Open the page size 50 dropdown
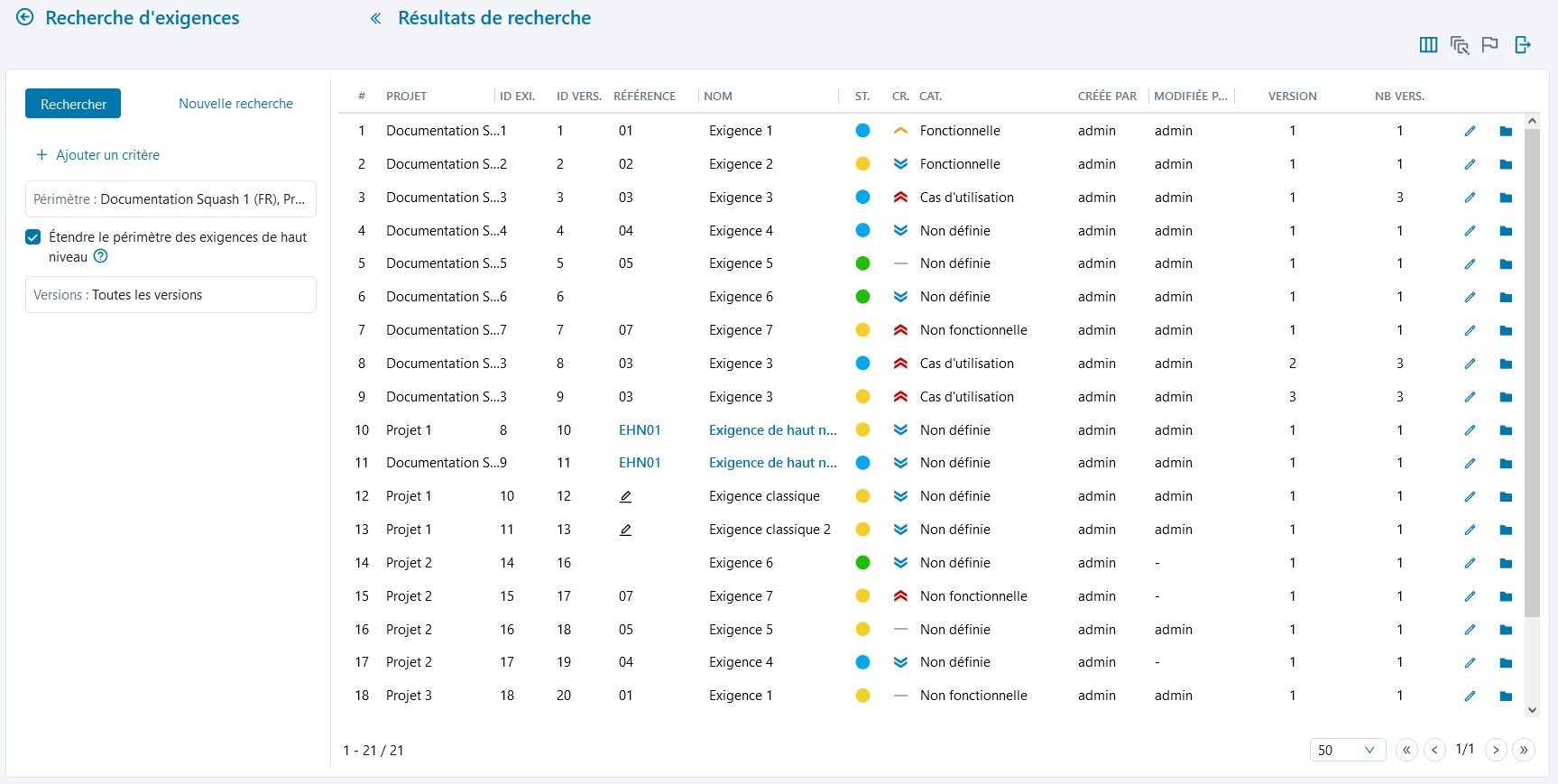 tap(1347, 750)
